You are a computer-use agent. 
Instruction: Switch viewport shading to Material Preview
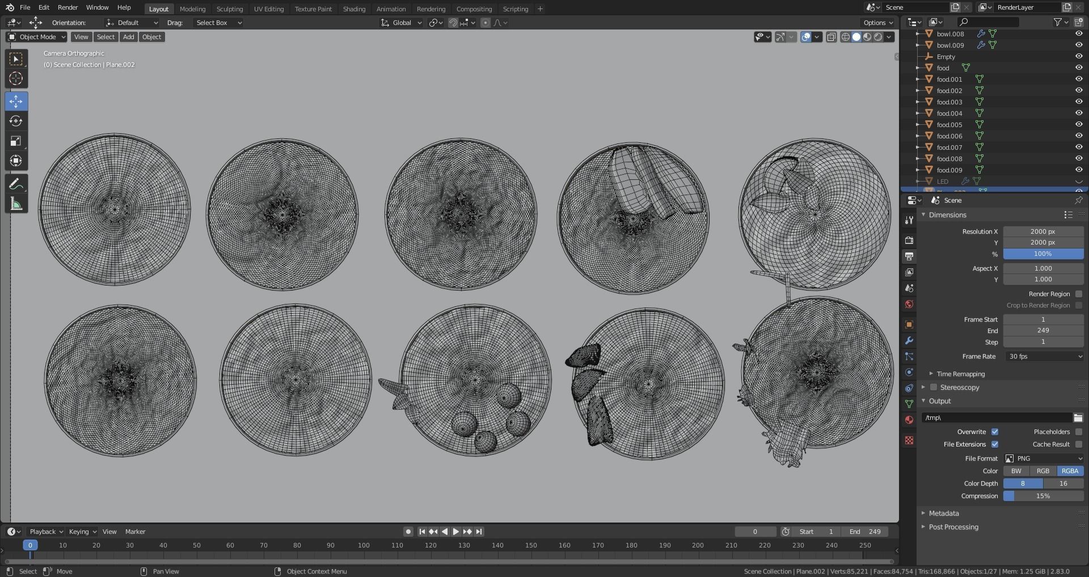point(867,37)
